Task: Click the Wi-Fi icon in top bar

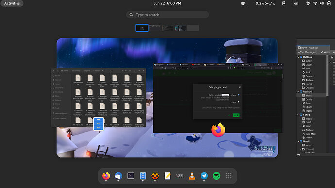Action: coord(315,3)
